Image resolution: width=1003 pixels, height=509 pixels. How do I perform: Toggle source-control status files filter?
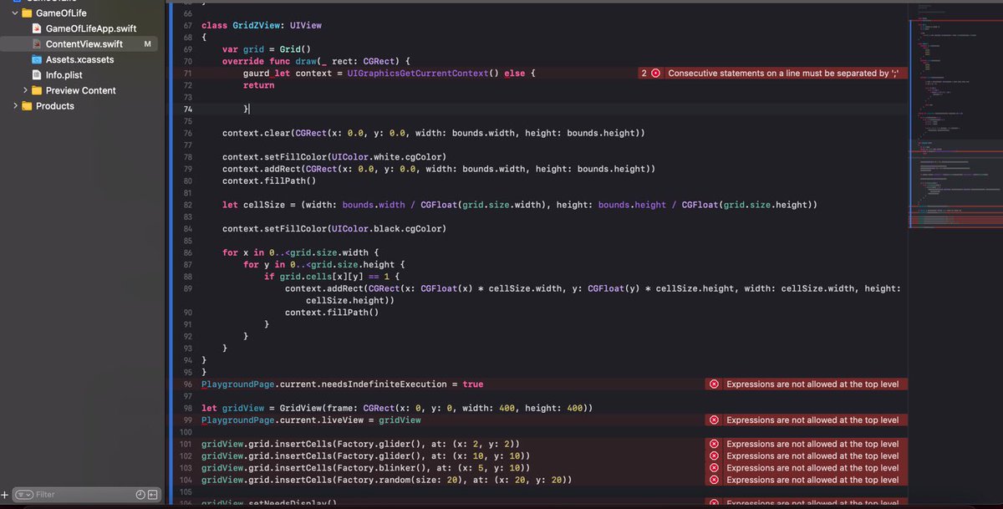coord(153,495)
